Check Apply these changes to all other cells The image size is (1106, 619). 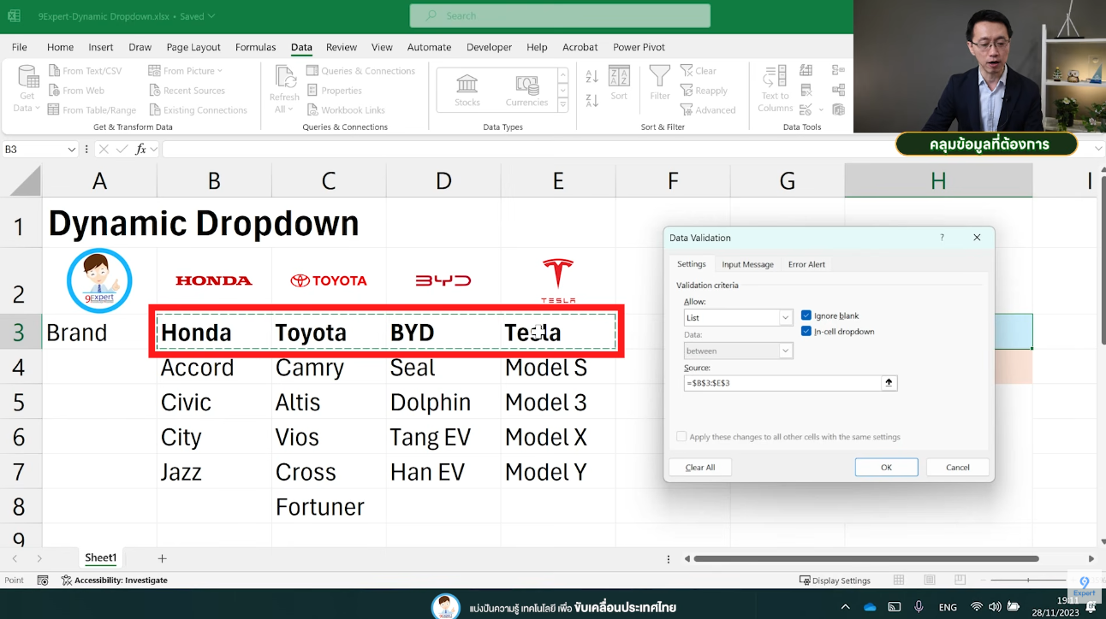tap(681, 437)
